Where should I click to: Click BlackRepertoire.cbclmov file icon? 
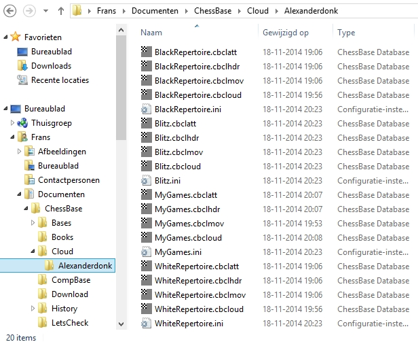(x=146, y=80)
